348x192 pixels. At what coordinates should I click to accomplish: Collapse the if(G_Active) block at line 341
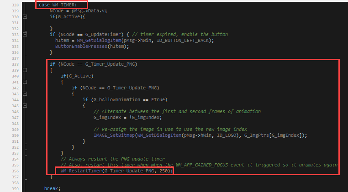tap(25, 82)
